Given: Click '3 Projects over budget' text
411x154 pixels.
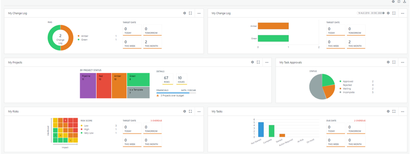Looking at the screenshot, I should pos(172,96).
